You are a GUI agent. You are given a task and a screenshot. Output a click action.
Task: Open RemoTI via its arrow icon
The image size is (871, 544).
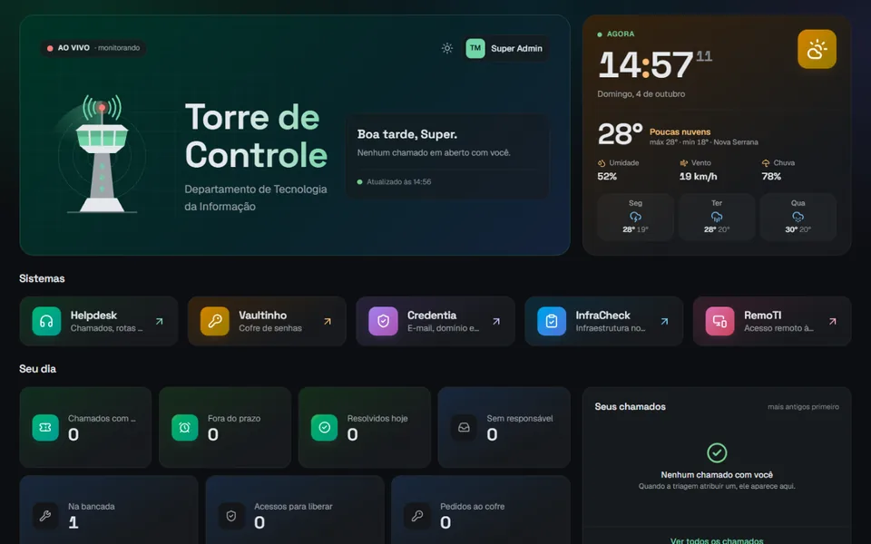click(833, 321)
